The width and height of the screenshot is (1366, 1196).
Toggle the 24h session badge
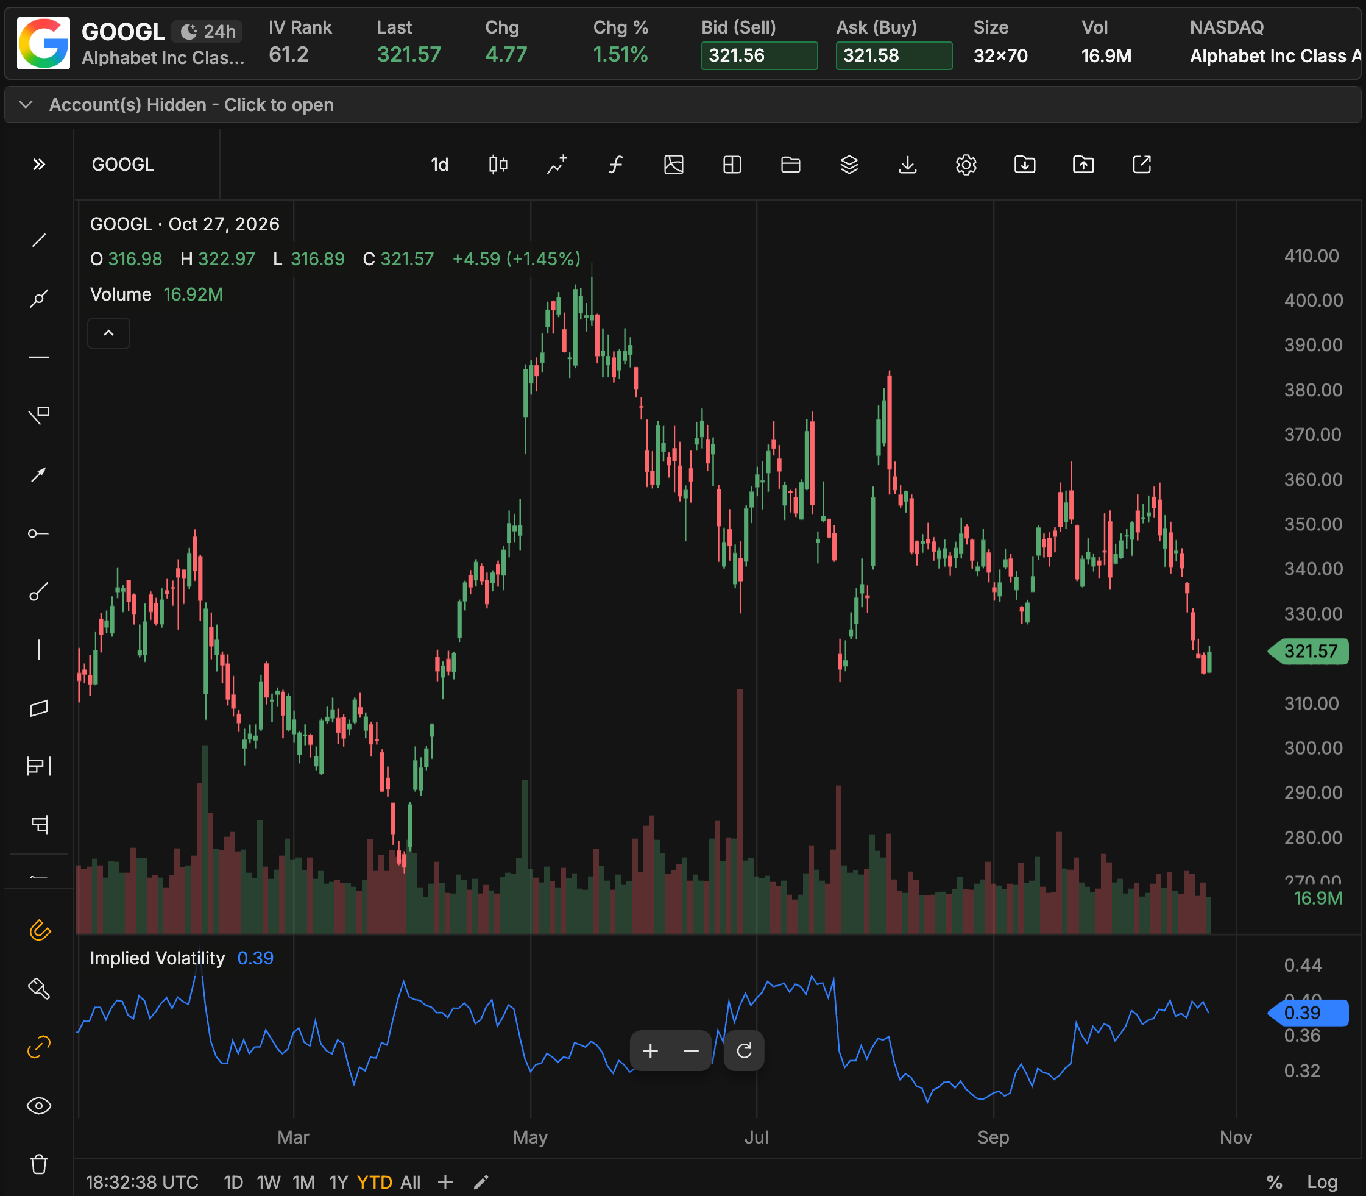tap(207, 31)
